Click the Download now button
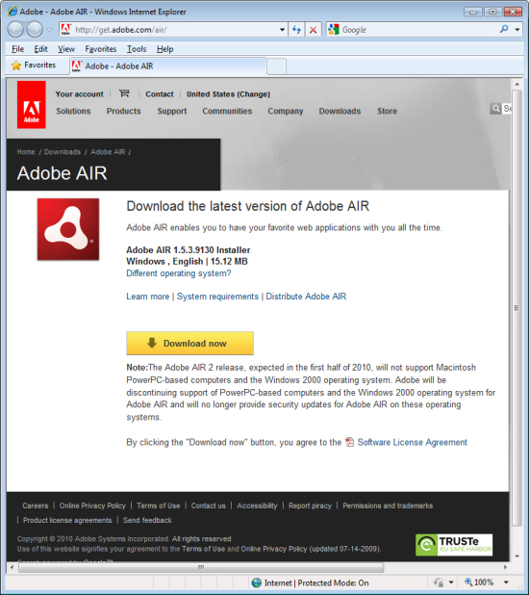529x595 pixels. pos(189,343)
